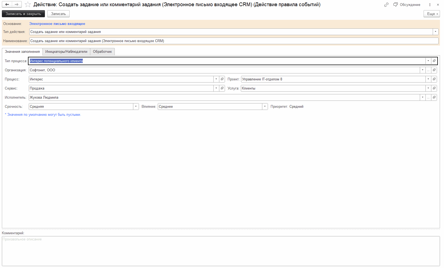Add form to favorites with star icon
Viewport: 444px width, 268px height.
click(28, 5)
